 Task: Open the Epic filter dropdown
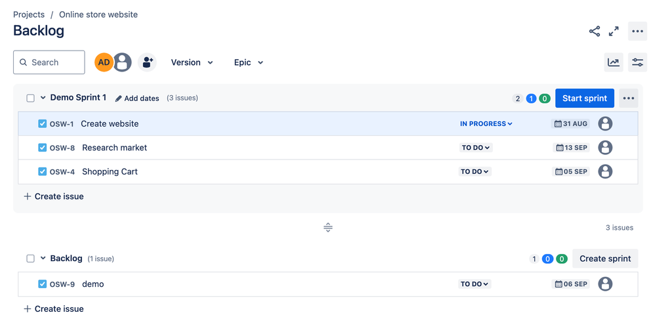click(x=249, y=62)
